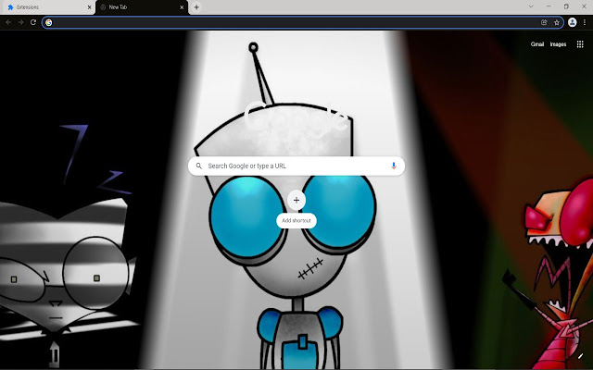Switch to the Extensions tab
Image resolution: width=593 pixels, height=370 pixels.
[47, 7]
